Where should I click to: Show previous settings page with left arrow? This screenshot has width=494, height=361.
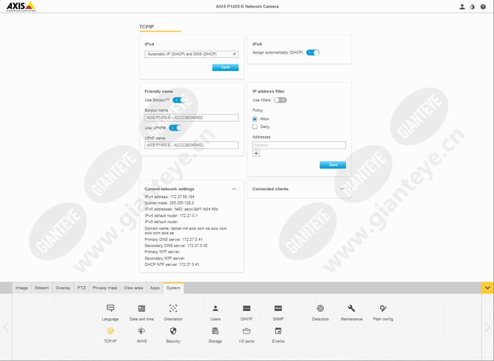(6, 327)
